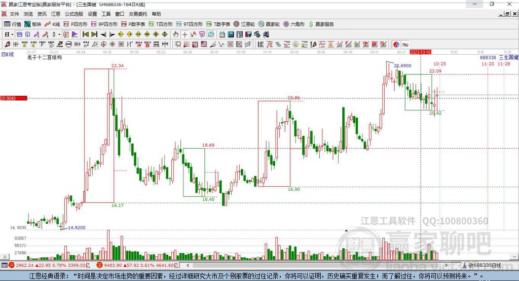Open the 帮助 menu

[156, 14]
